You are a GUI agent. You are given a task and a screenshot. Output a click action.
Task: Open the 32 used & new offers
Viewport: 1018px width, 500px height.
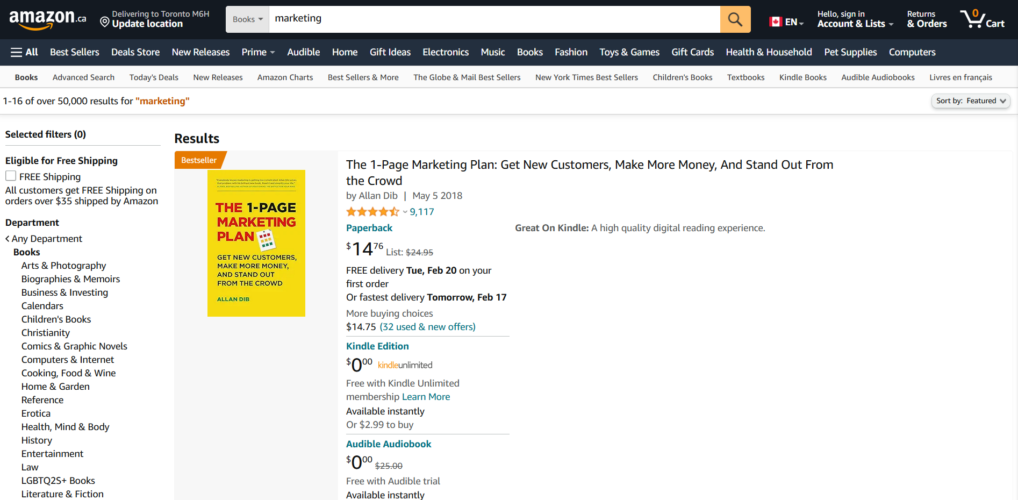click(427, 327)
